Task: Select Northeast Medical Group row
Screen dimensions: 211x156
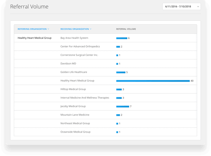Action: pyautogui.click(x=105, y=123)
